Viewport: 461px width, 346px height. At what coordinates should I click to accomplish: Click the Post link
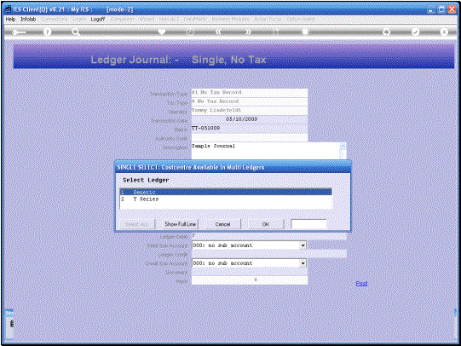(361, 284)
